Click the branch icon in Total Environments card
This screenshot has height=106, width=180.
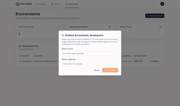coord(59,27)
